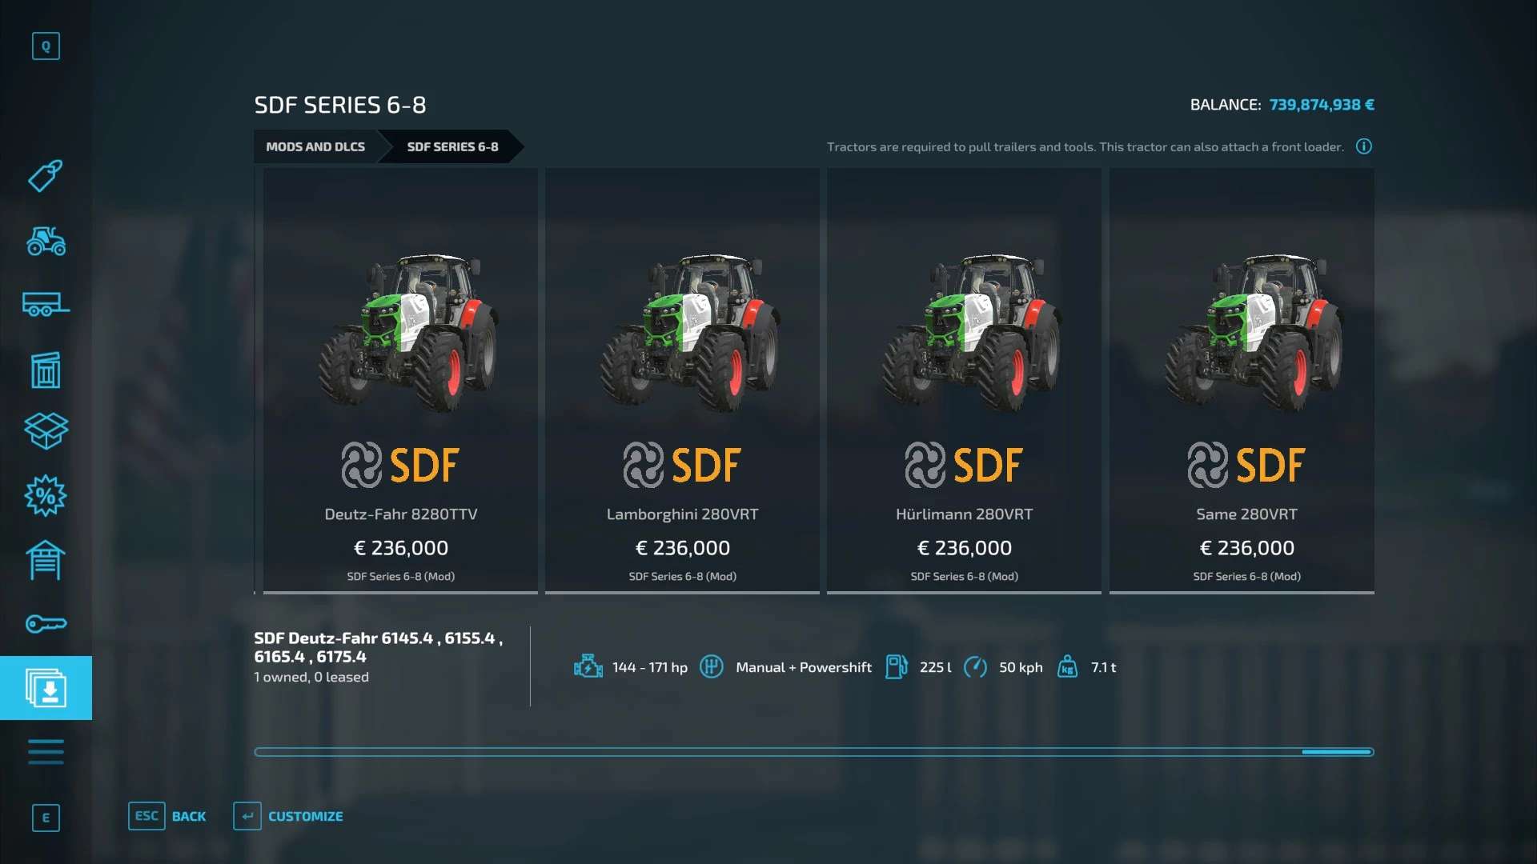The image size is (1537, 864).
Task: Go to MODS AND DLCS breadcrumb tab
Action: [x=315, y=146]
